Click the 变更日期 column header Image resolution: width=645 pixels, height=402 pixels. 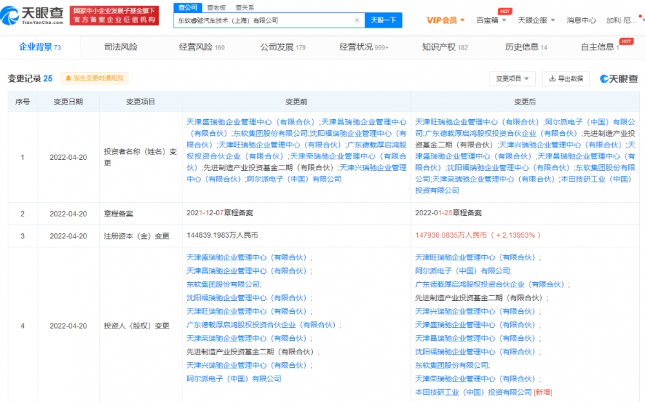(68, 102)
